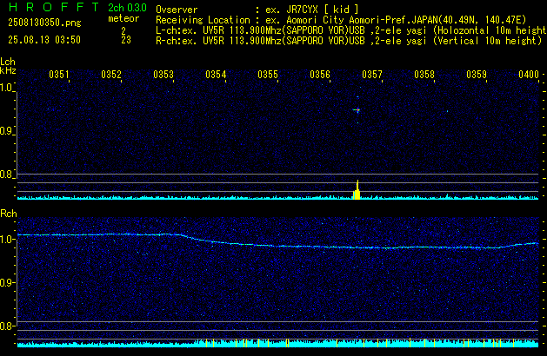Click the Rch 1.0 kHz axis label
Image resolution: width=547 pixels, height=356 pixels.
click(x=7, y=240)
